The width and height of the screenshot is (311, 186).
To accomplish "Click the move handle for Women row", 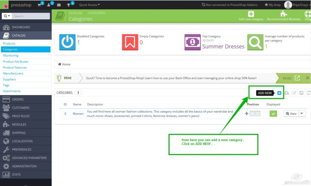I will 247,113.
